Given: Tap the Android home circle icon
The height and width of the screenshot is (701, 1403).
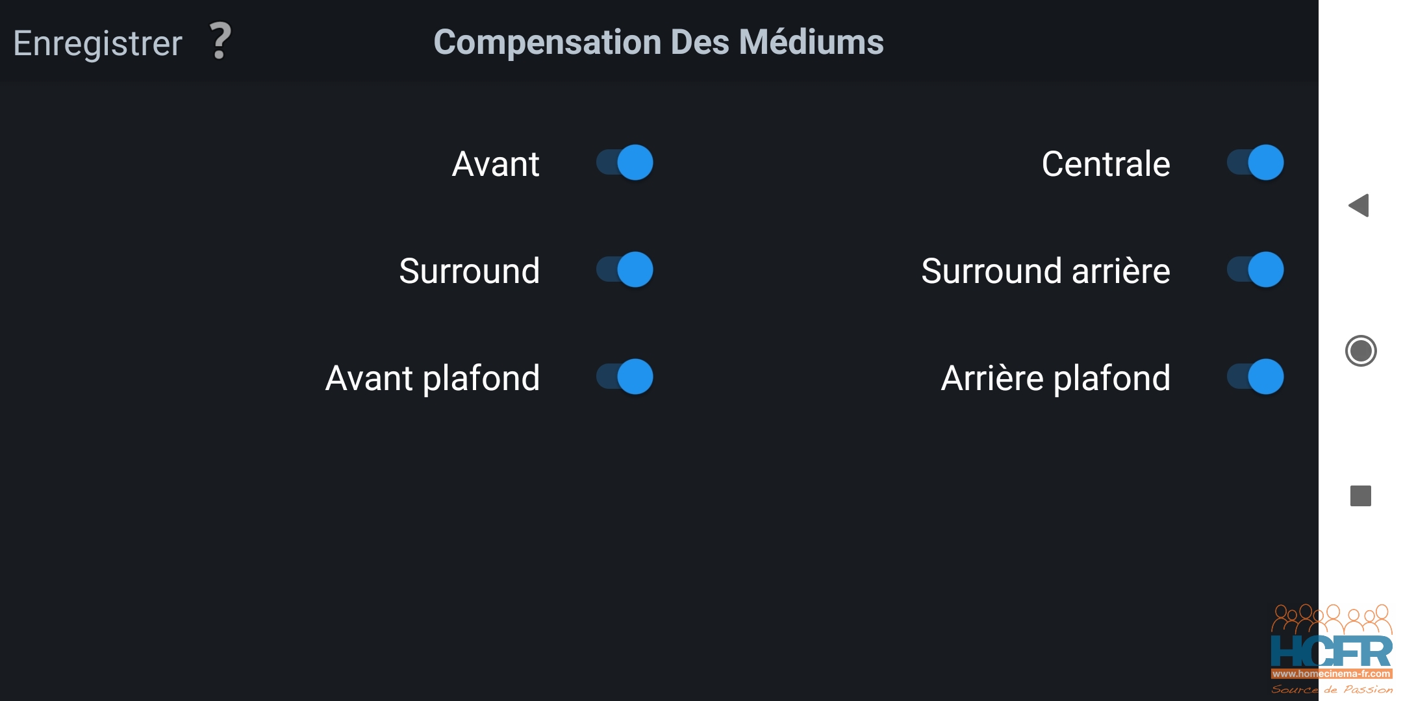Looking at the screenshot, I should [1361, 351].
